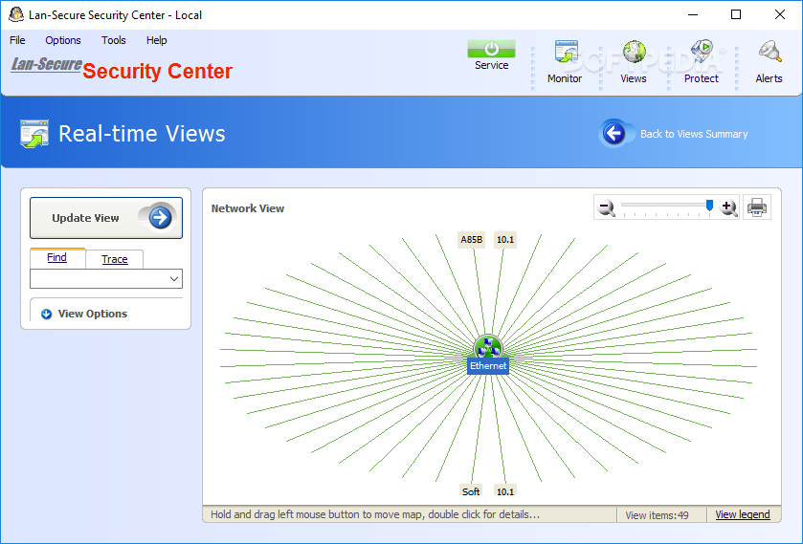803x544 pixels.
Task: Close the Security Center window
Action: click(x=779, y=14)
